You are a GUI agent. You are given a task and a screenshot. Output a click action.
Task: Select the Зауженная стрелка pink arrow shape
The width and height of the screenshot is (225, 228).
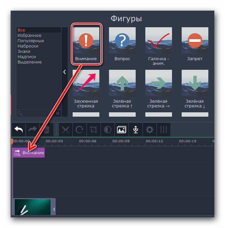click(86, 83)
